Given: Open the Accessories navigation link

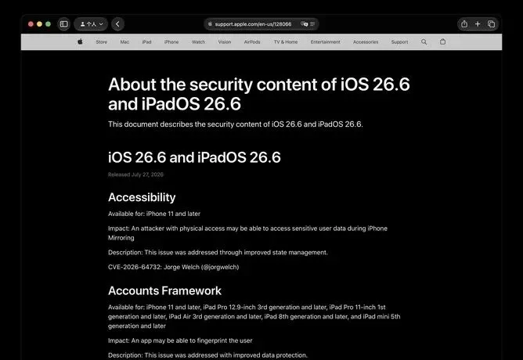Looking at the screenshot, I should click(366, 42).
